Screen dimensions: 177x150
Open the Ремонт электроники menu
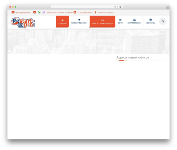(102, 22)
